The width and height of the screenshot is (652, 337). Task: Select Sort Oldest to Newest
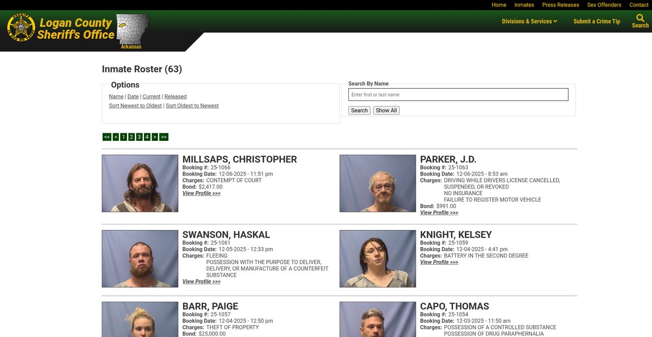click(x=192, y=106)
